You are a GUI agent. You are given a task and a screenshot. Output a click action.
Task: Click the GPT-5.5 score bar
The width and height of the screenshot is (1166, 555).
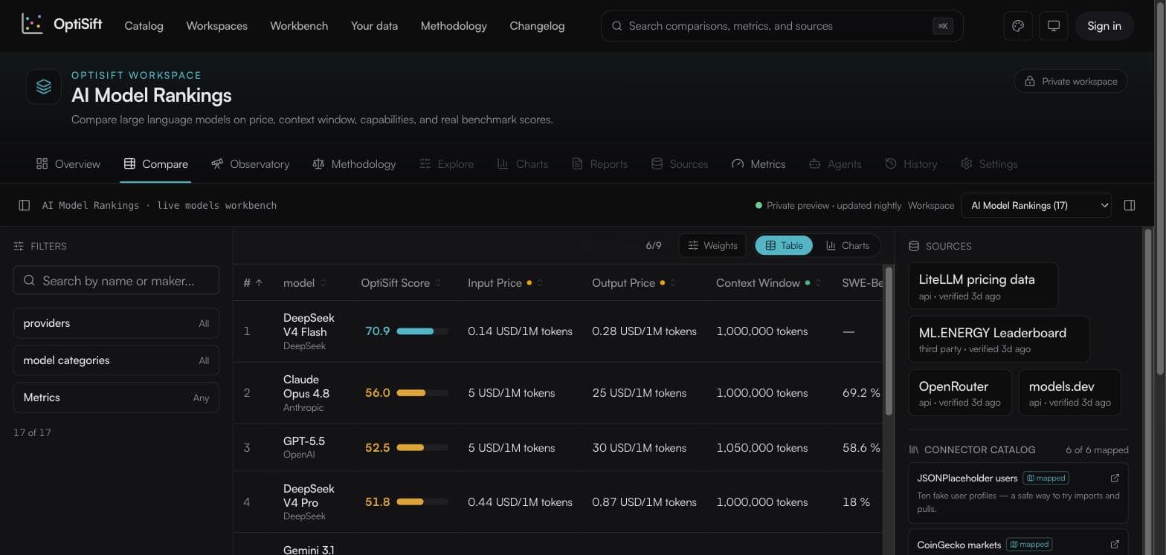pos(422,448)
